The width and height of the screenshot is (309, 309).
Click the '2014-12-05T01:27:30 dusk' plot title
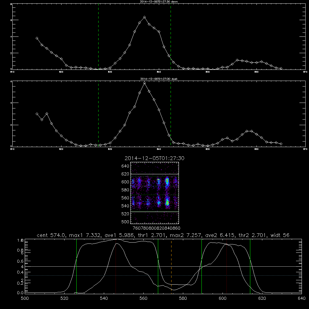pos(159,79)
